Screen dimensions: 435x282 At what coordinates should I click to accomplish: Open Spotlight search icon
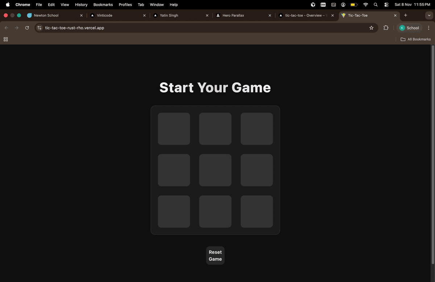[376, 5]
